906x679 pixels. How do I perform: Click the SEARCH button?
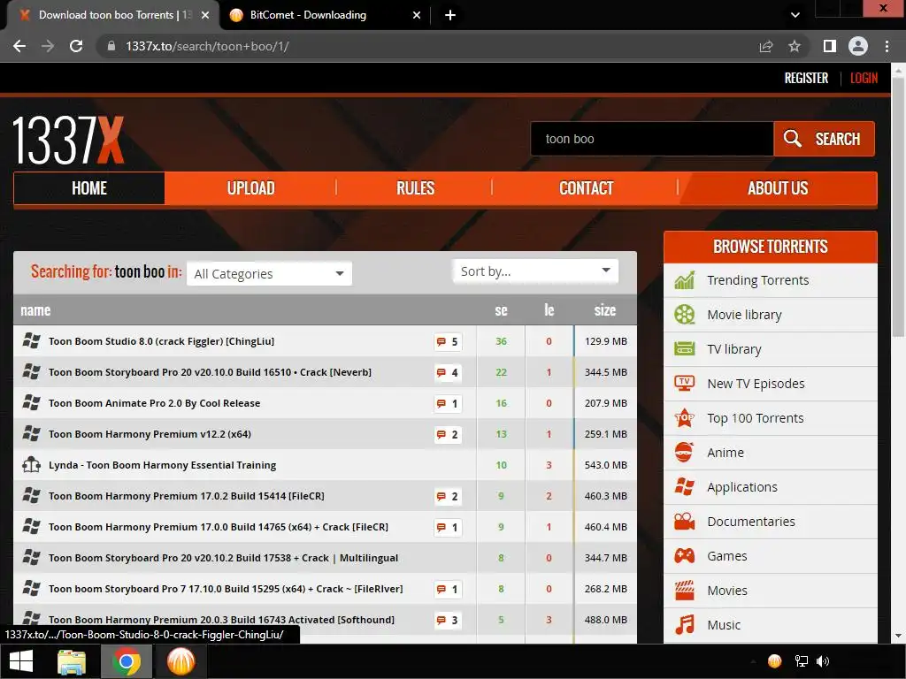tap(824, 139)
